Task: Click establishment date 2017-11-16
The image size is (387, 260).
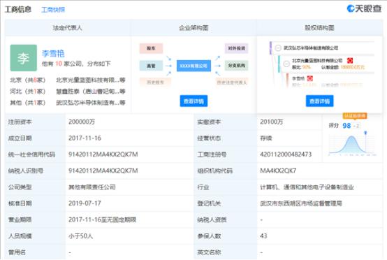Action: tap(85, 138)
